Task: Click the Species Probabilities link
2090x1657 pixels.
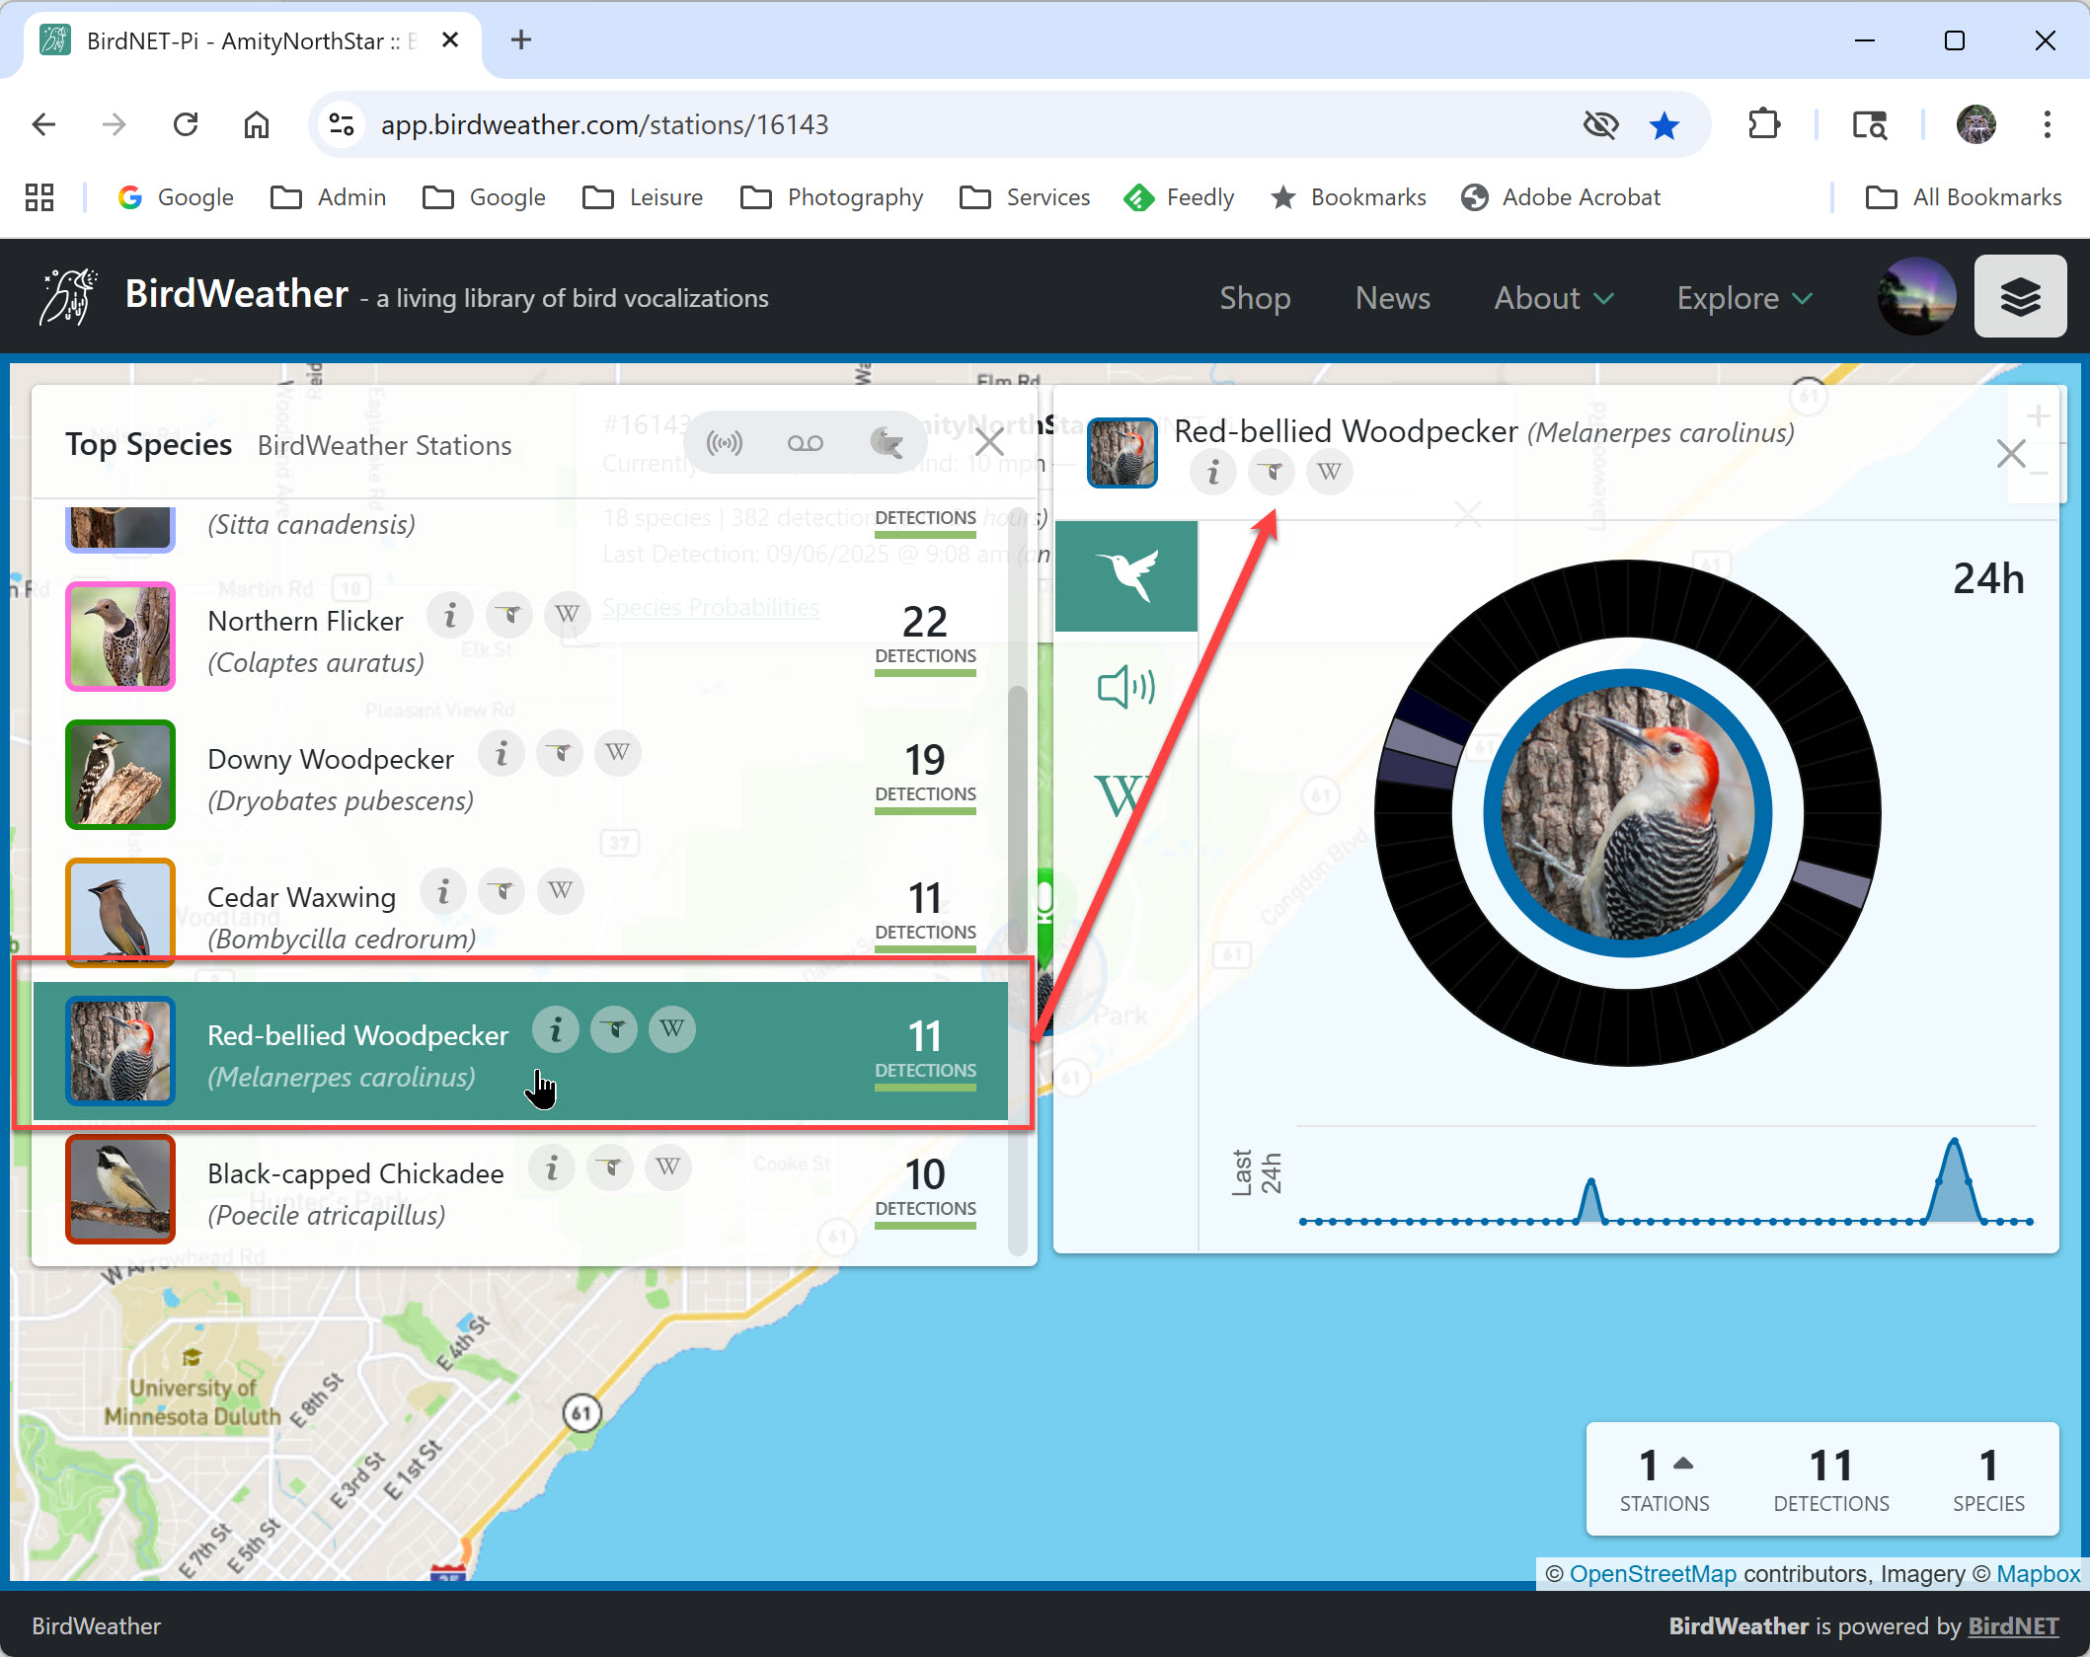Action: point(711,607)
